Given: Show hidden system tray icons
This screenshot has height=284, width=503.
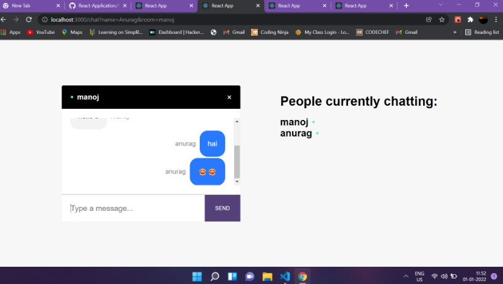Looking at the screenshot, I should click(406, 276).
